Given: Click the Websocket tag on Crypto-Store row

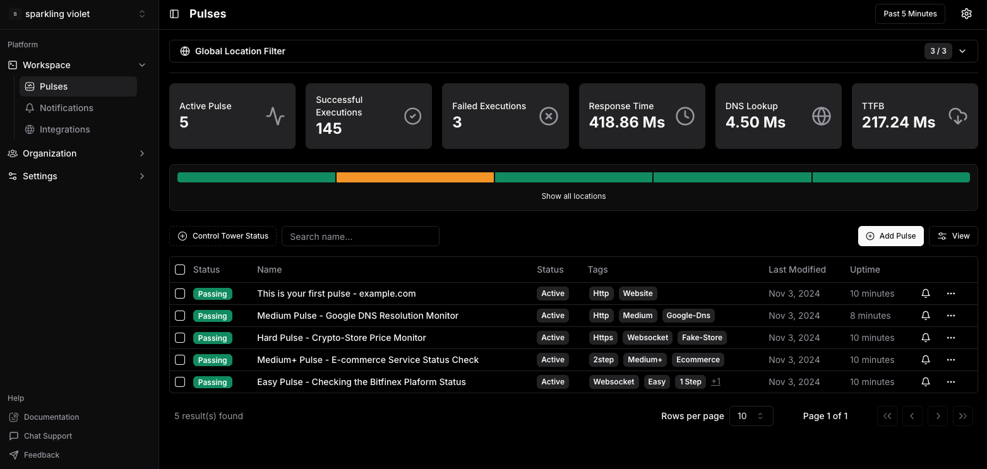Looking at the screenshot, I should 648,338.
